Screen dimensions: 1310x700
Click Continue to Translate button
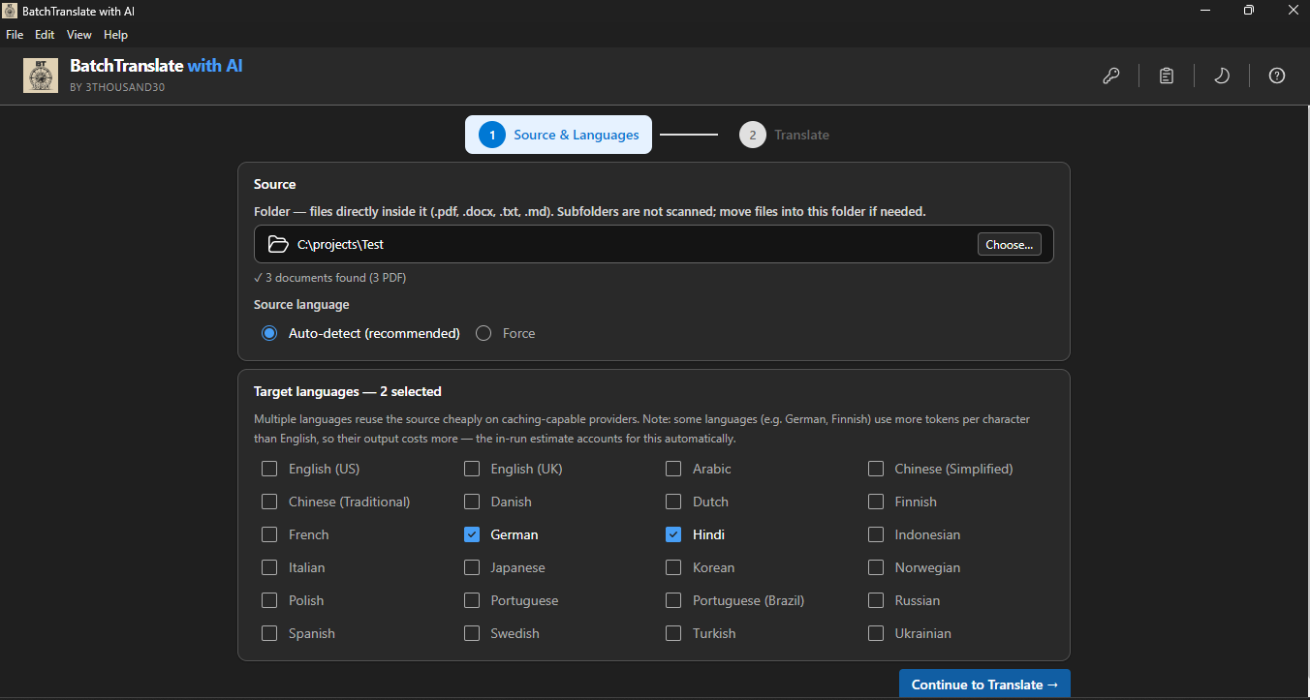[984, 685]
